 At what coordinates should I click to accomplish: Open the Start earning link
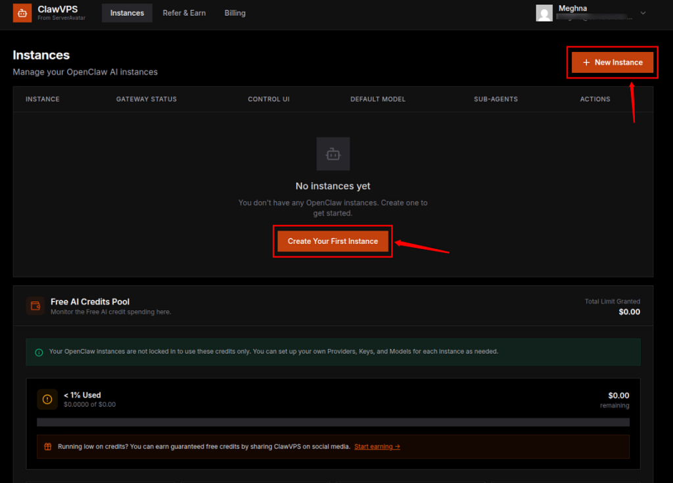[377, 446]
